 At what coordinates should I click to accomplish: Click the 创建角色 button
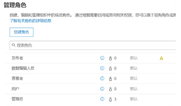(21, 32)
